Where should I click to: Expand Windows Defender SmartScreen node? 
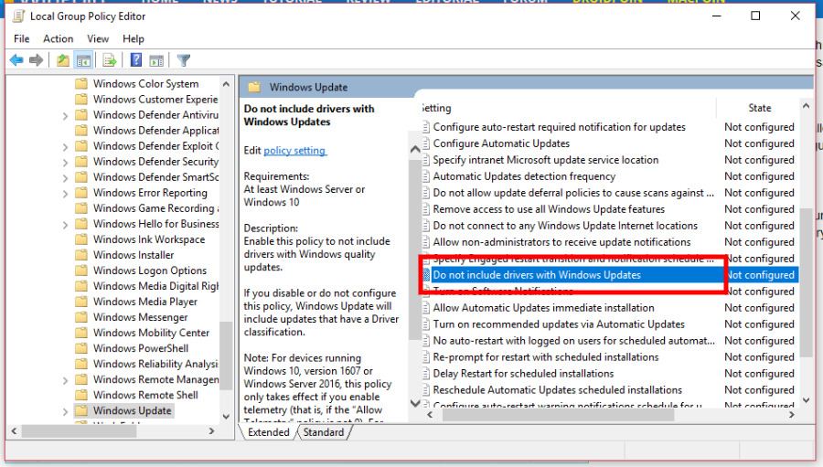(65, 178)
